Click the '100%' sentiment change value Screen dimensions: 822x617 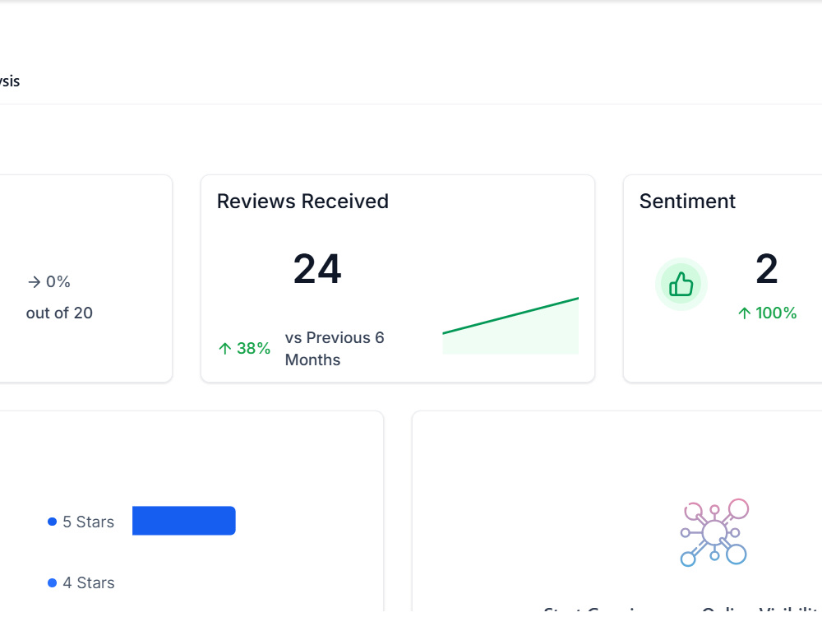776,313
